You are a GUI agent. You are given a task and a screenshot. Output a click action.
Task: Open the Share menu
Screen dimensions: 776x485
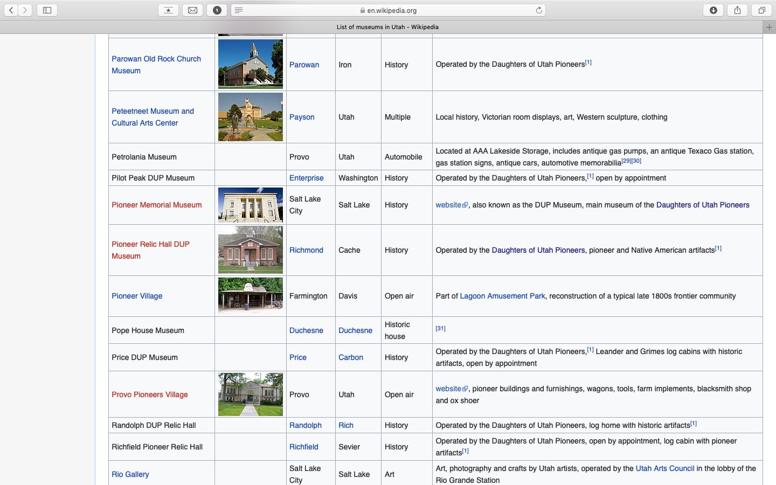737,10
